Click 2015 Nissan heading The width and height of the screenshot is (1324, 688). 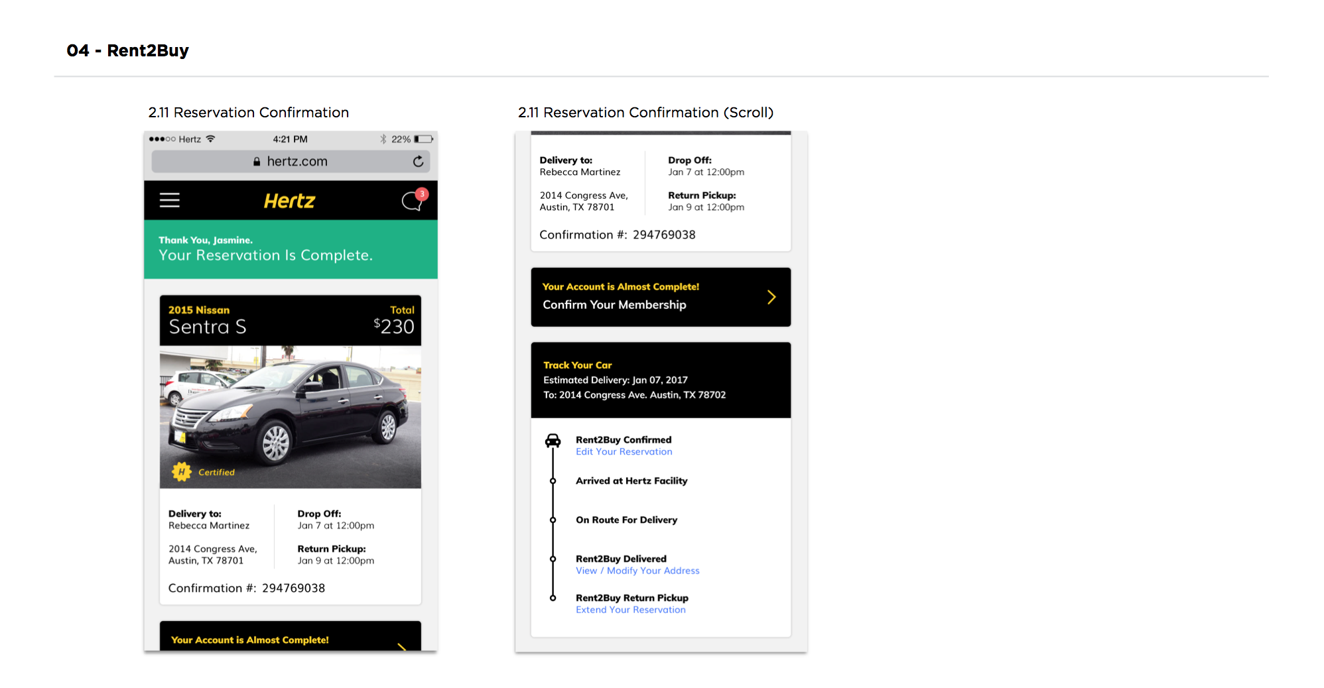coord(199,310)
